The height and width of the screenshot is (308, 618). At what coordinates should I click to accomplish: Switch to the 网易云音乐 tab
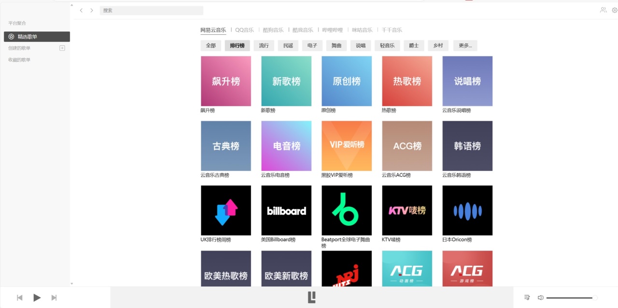coord(213,30)
